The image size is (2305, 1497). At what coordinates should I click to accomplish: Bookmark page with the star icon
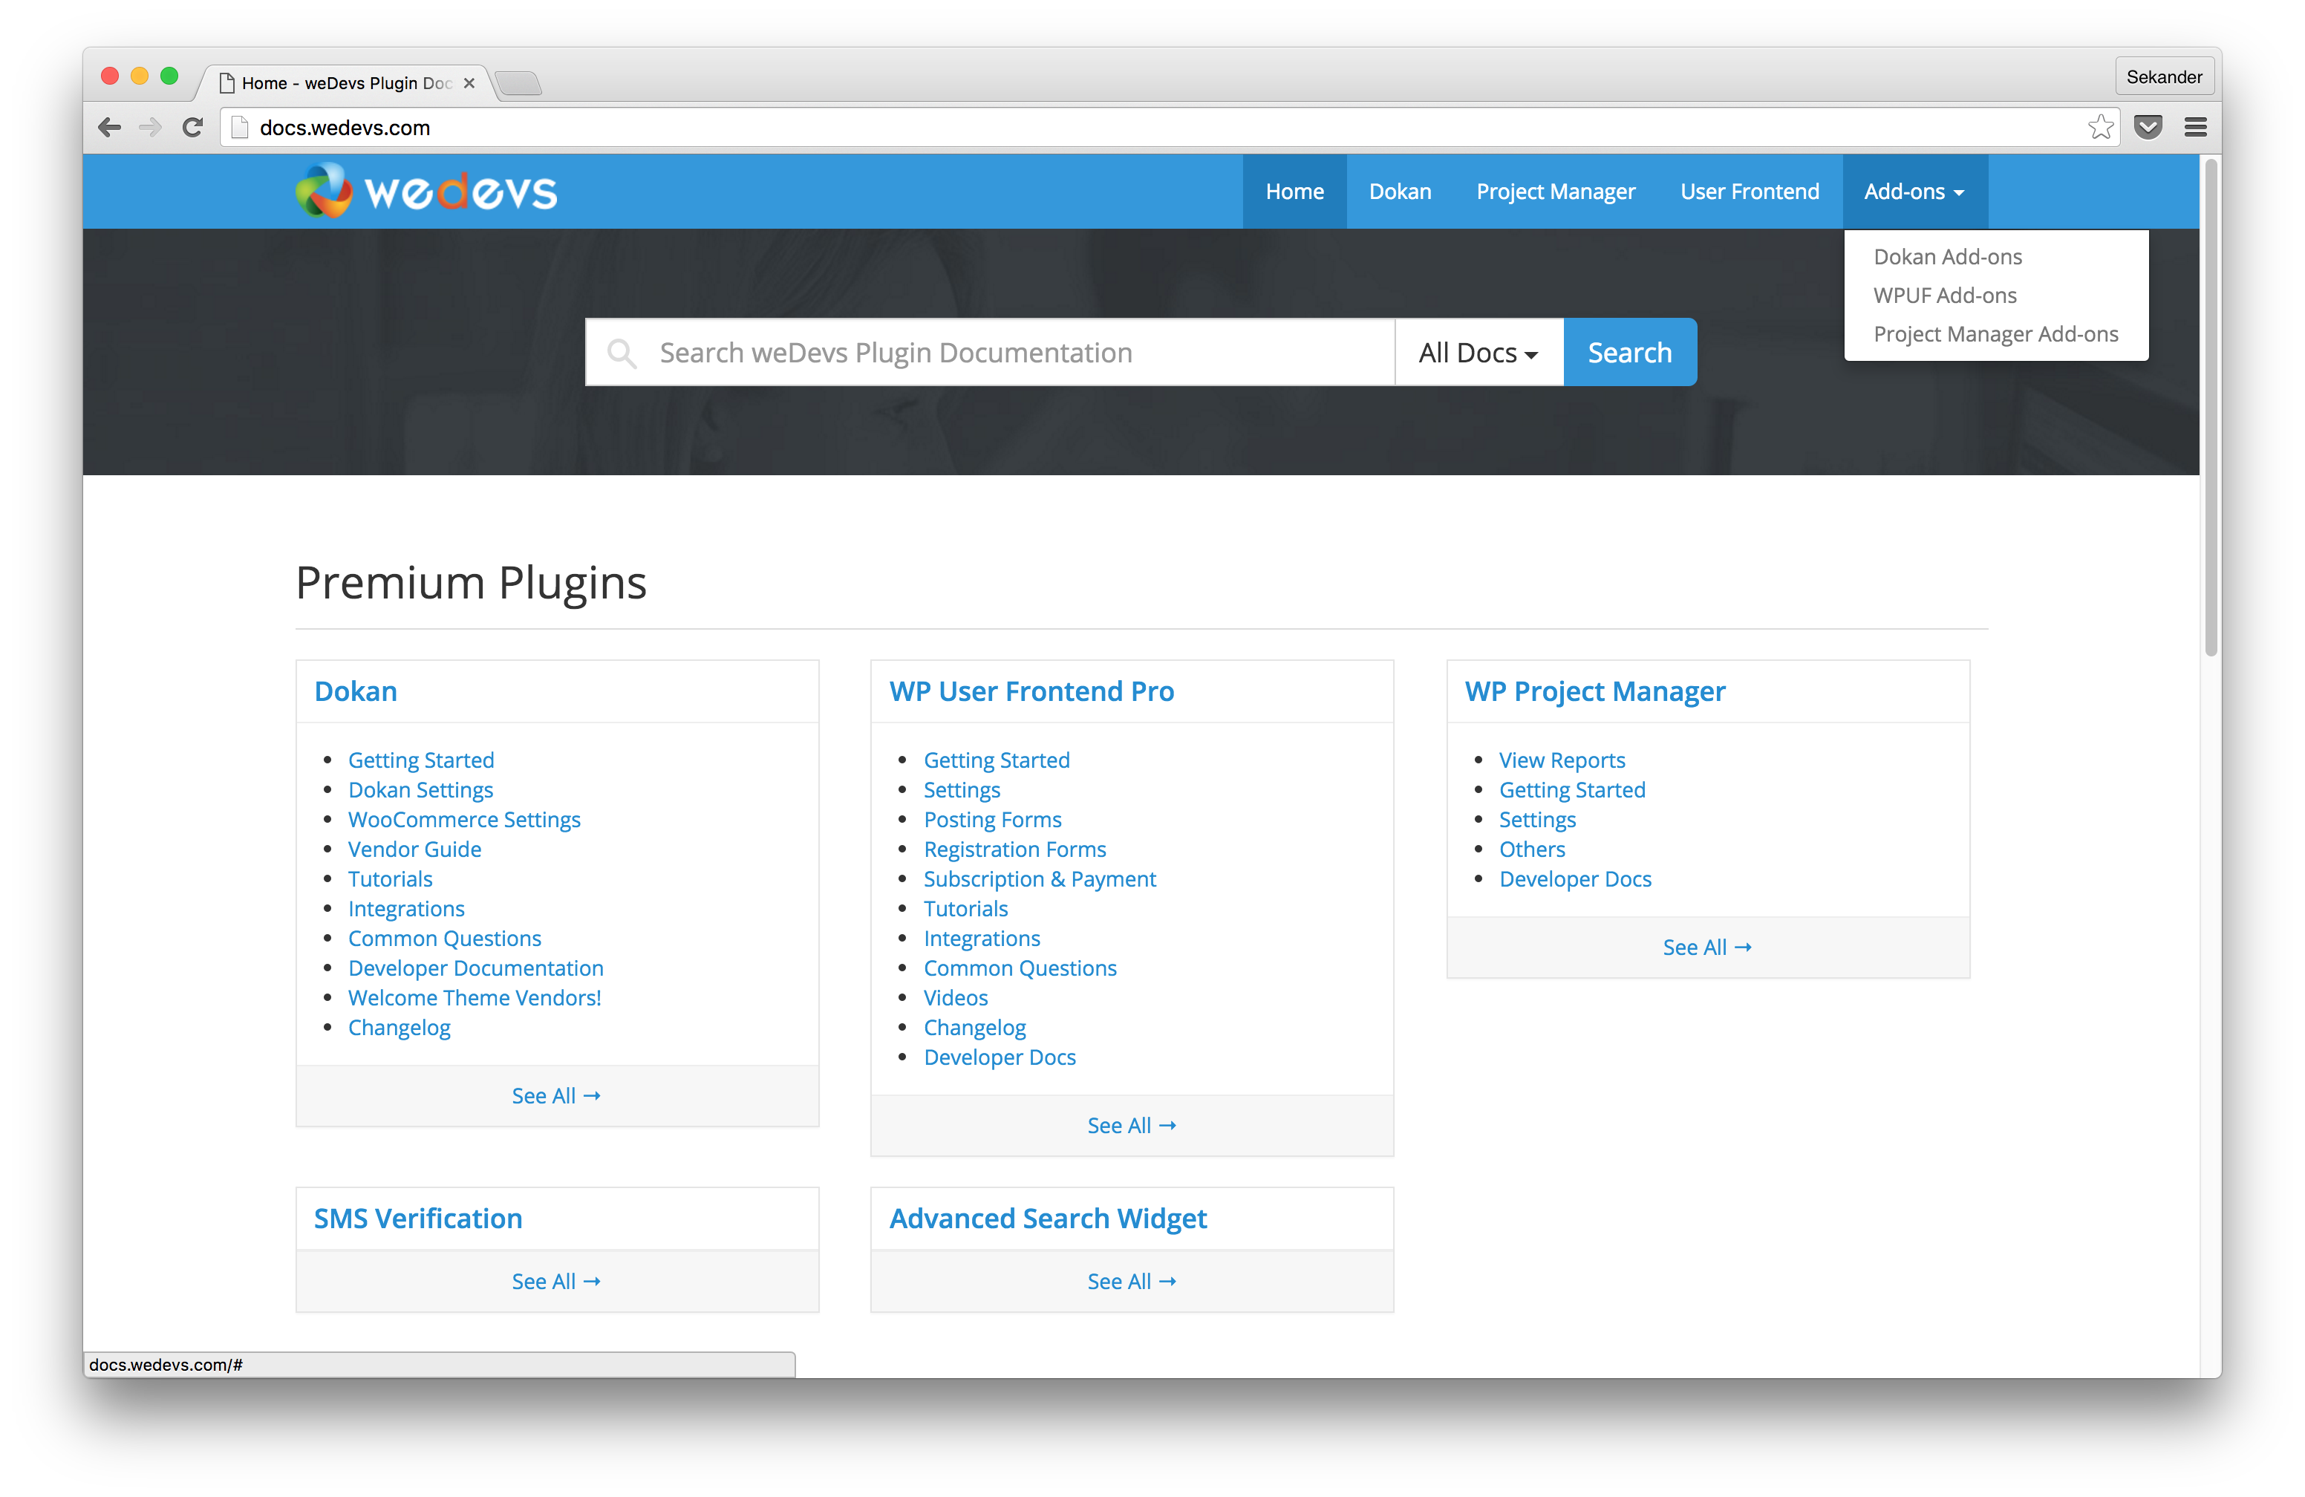2100,128
